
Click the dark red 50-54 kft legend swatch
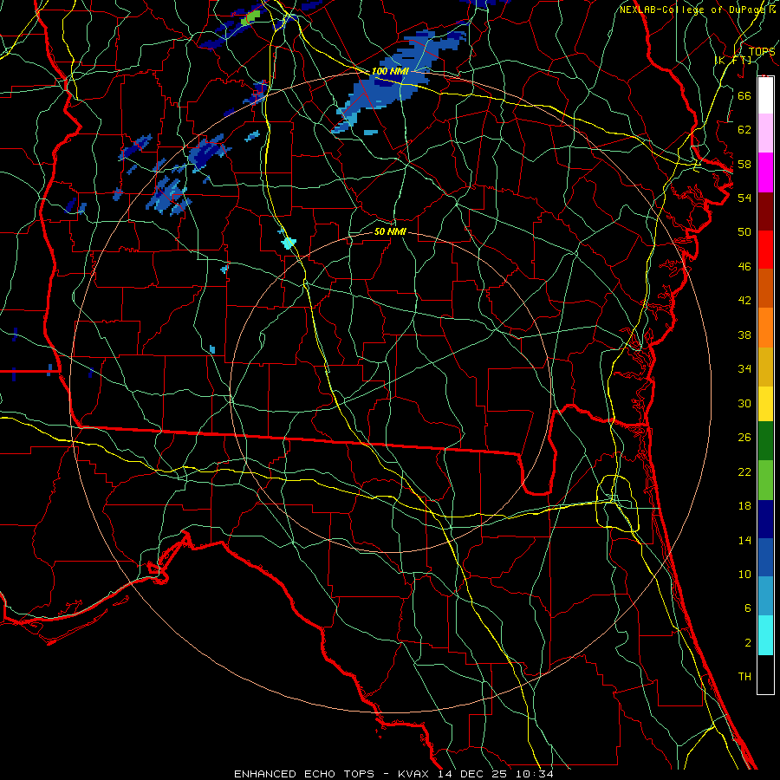[x=765, y=211]
